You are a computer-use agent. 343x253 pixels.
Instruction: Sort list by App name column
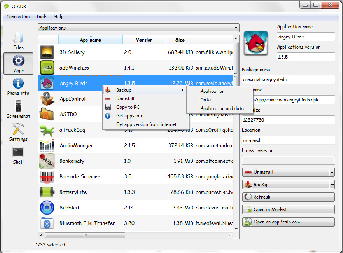tap(91, 40)
